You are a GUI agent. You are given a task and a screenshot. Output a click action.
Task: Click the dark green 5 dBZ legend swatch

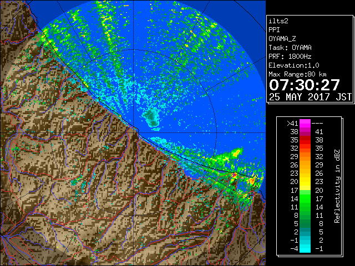pyautogui.click(x=305, y=223)
